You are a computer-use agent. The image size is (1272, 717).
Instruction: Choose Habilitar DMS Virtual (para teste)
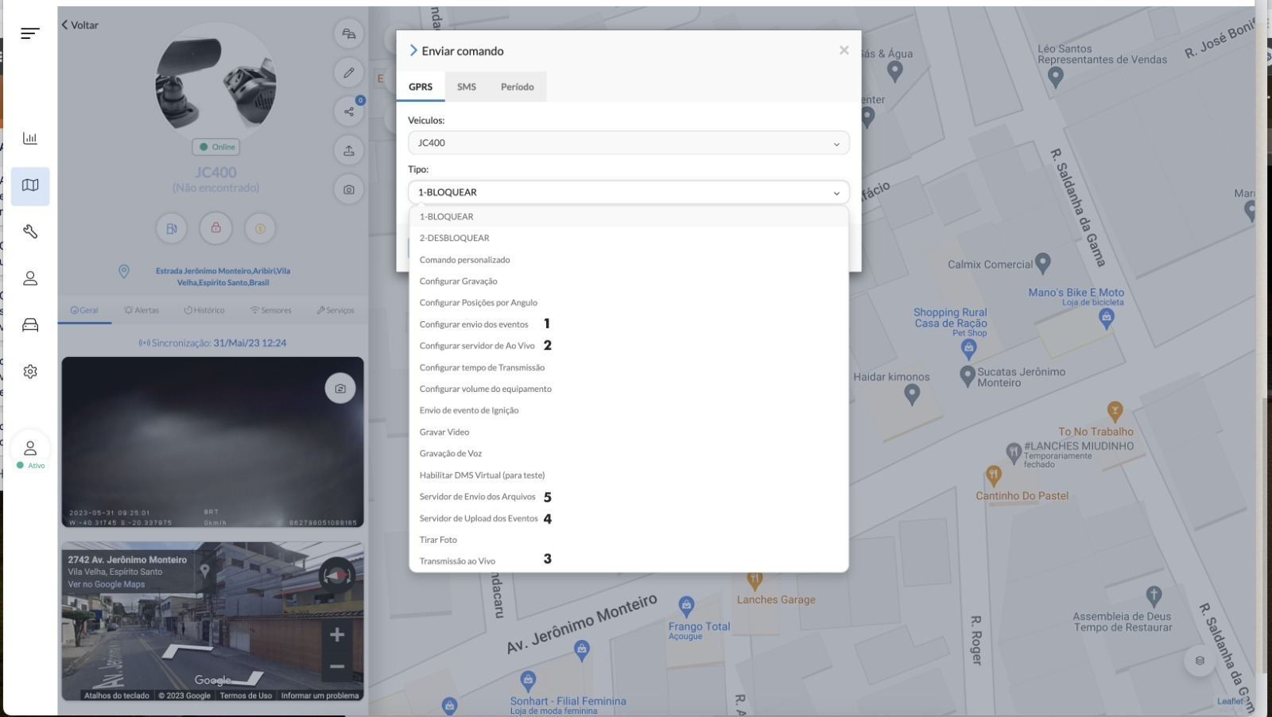click(629, 475)
